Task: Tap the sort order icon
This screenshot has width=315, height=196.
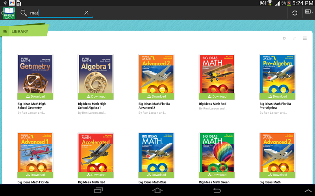Action: [x=295, y=38]
